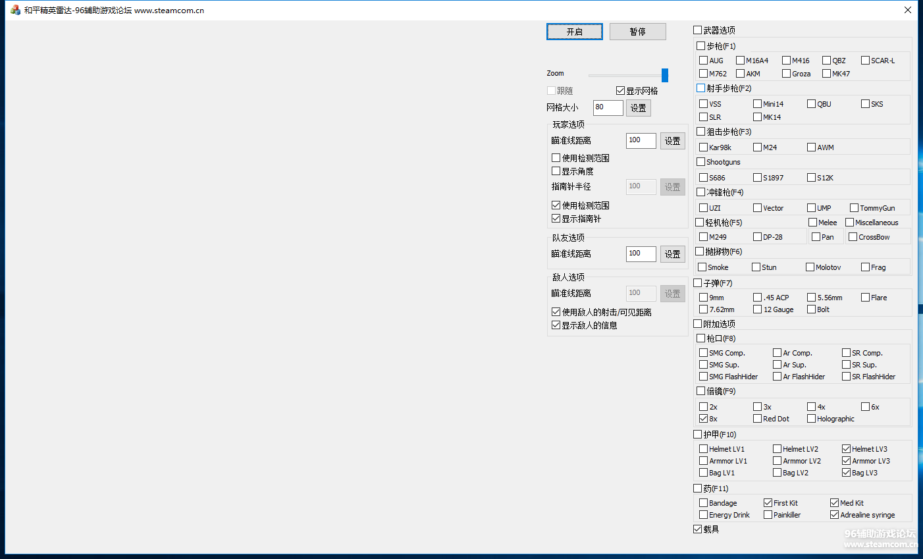Disable the 显示指南针 checkbox

click(x=556, y=219)
